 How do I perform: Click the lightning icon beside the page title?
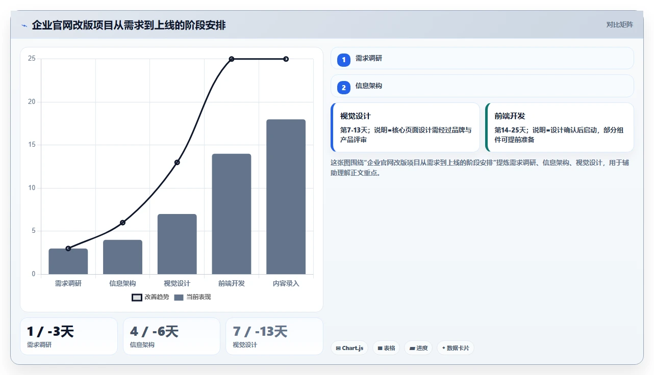pos(24,25)
